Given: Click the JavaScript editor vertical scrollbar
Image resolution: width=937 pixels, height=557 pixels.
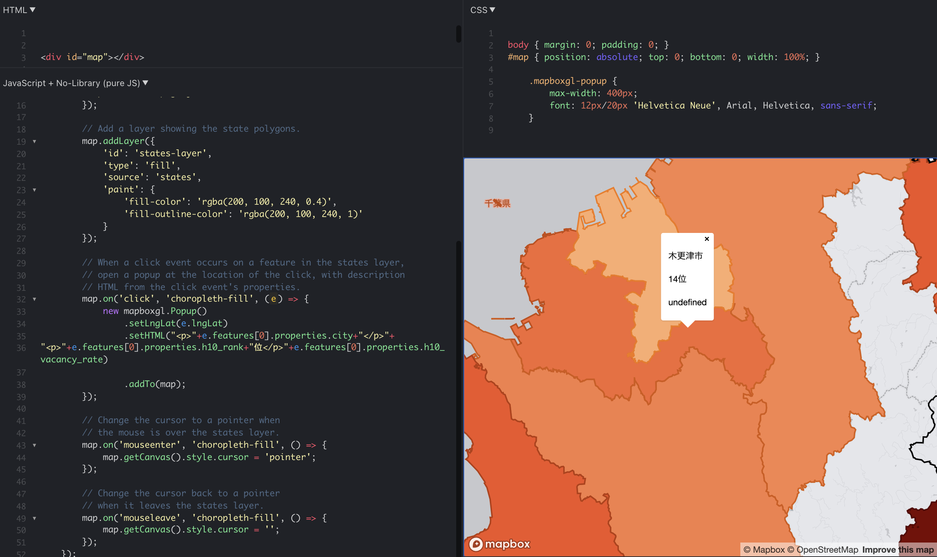Looking at the screenshot, I should 458,399.
